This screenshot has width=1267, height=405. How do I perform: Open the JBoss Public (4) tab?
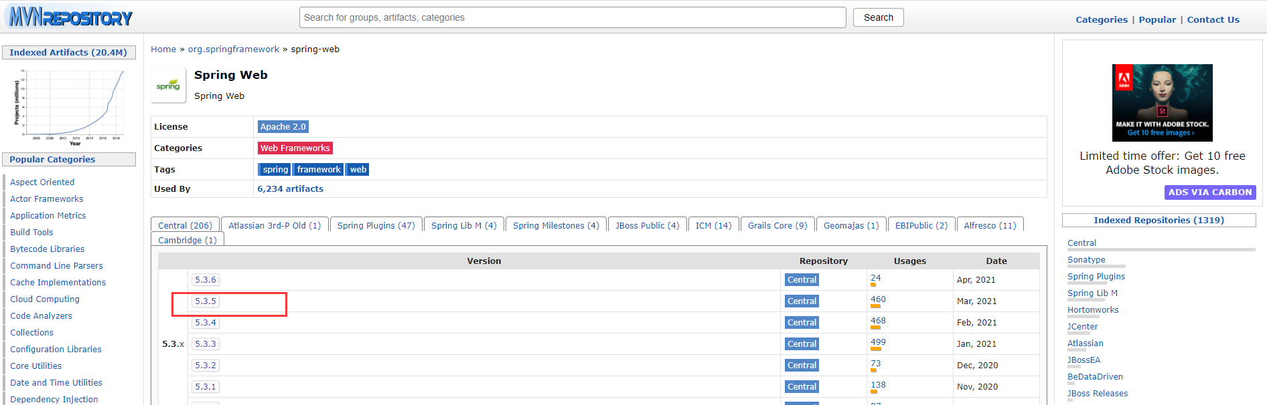tap(647, 226)
